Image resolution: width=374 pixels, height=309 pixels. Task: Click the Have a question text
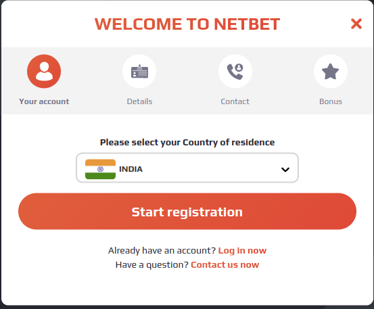click(152, 265)
